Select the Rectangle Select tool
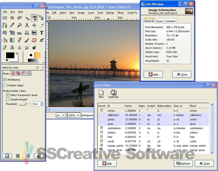 coord(5,18)
